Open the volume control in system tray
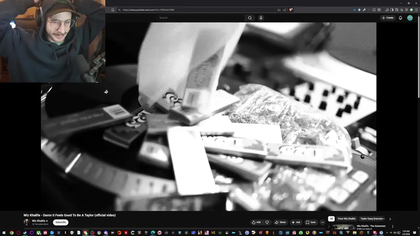 395,233
